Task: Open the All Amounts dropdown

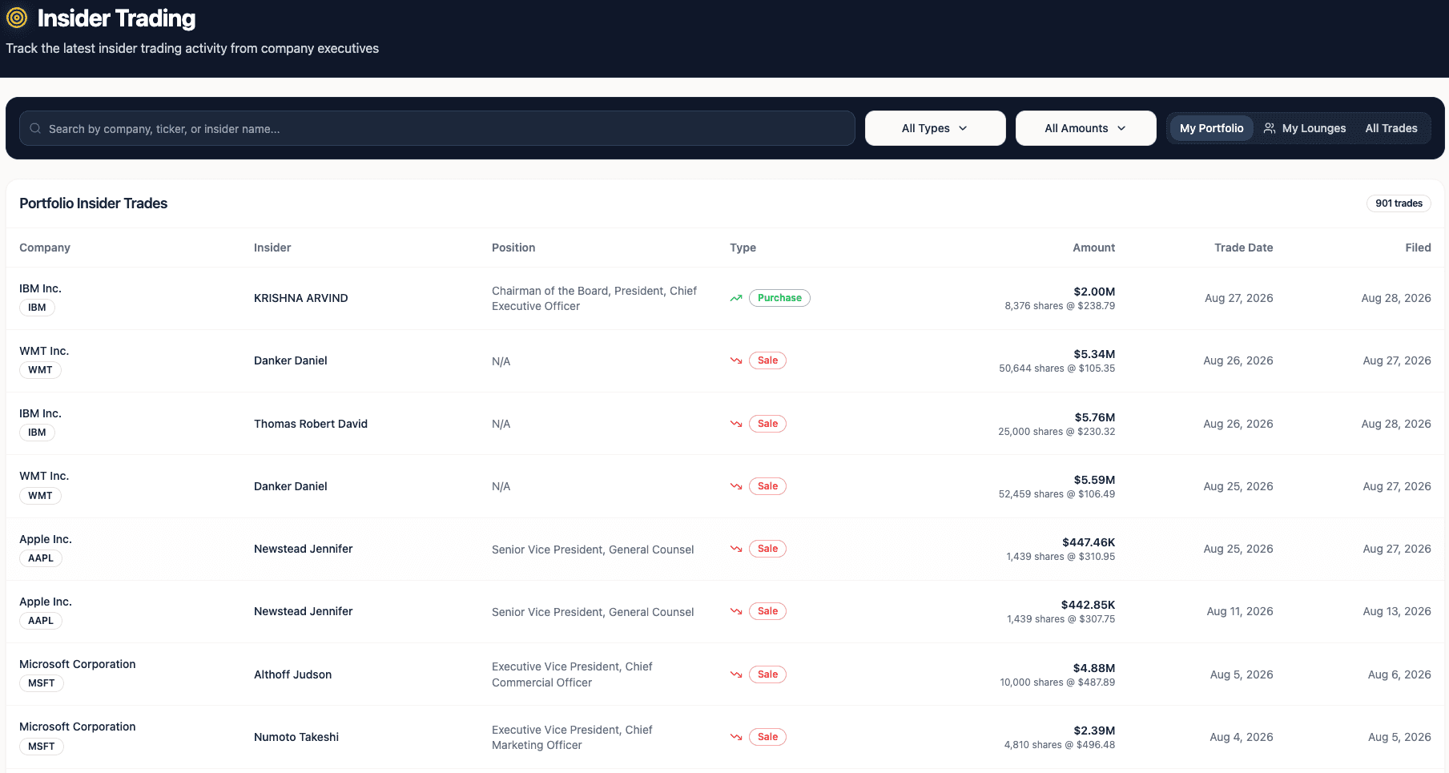Action: pos(1085,128)
